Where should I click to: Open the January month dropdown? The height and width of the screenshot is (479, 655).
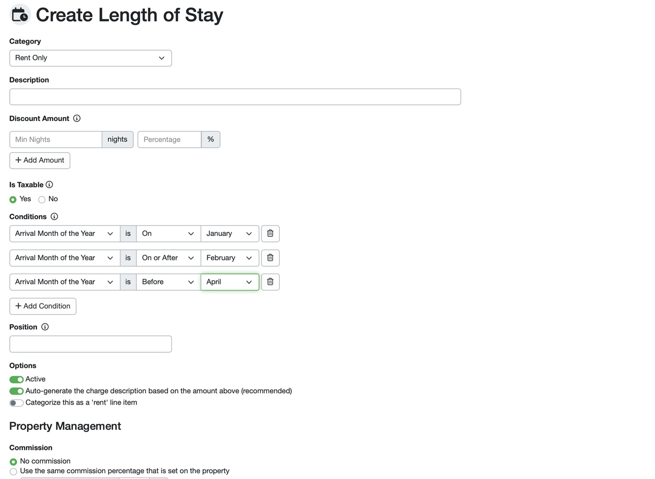230,233
